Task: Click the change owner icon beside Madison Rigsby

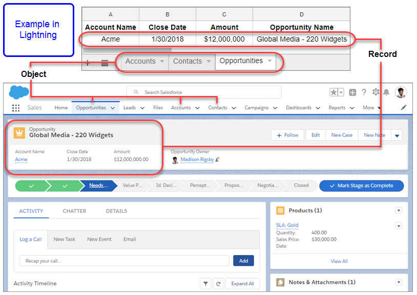Action: pos(217,160)
